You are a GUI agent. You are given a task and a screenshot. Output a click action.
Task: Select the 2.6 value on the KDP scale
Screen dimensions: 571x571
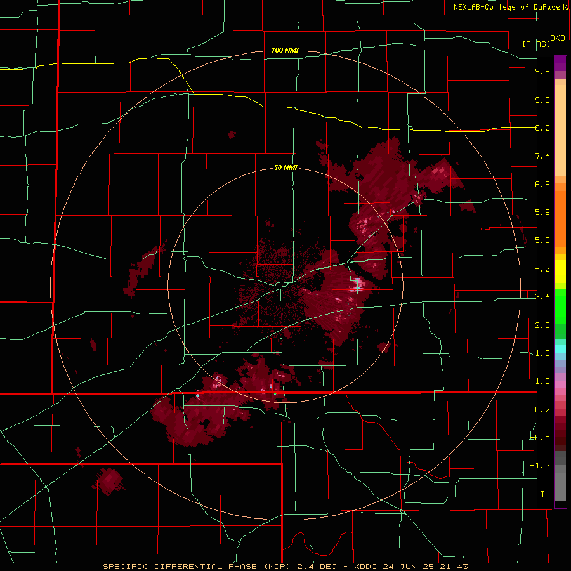[542, 325]
